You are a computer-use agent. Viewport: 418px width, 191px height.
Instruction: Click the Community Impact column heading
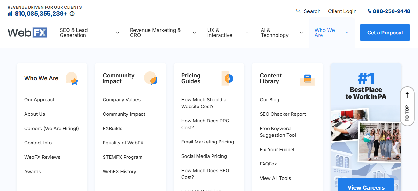[119, 78]
